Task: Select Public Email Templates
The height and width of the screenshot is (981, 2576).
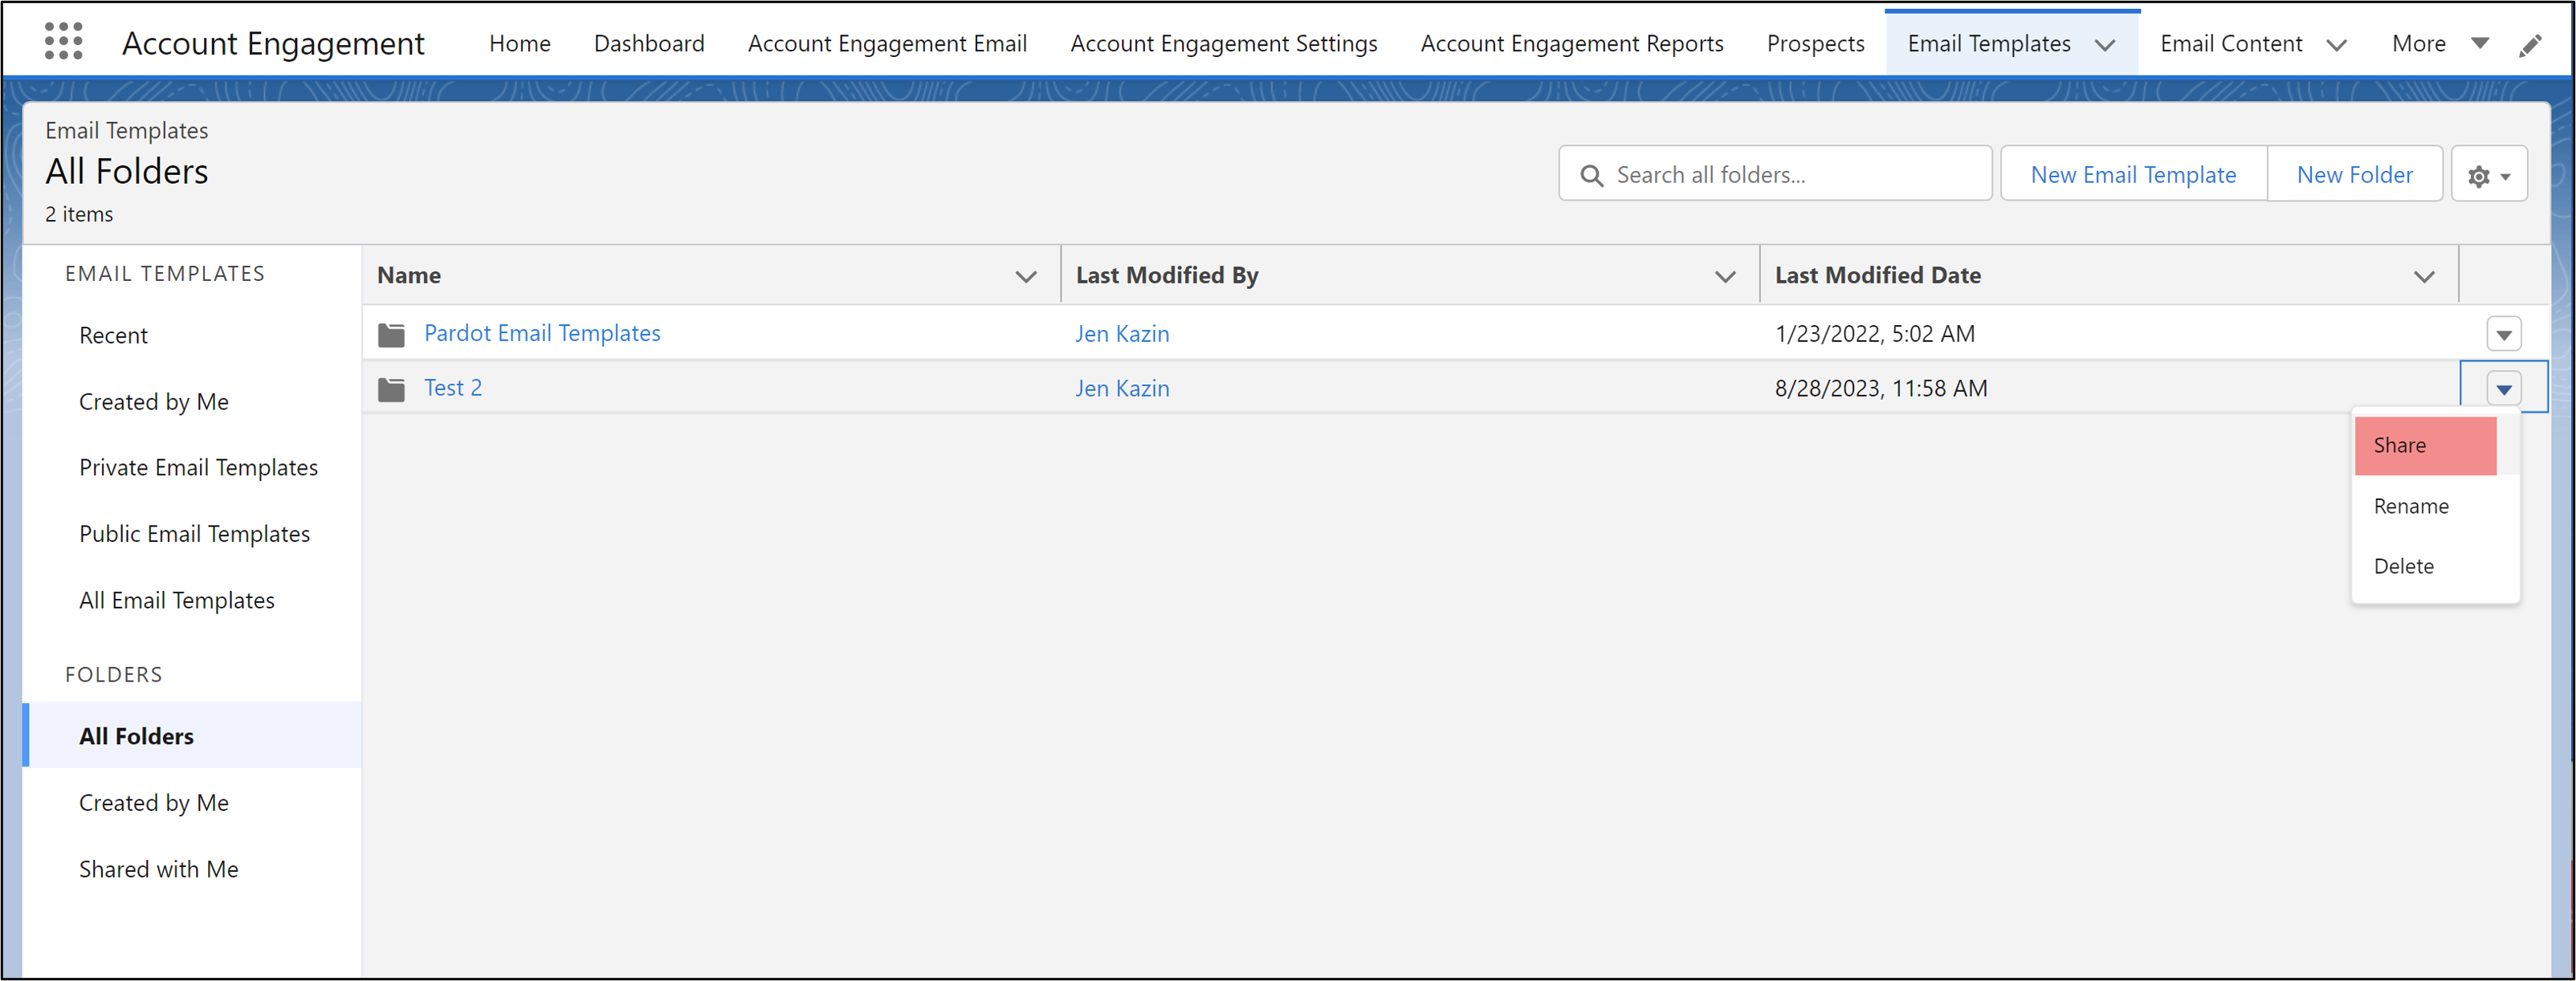Action: point(194,535)
